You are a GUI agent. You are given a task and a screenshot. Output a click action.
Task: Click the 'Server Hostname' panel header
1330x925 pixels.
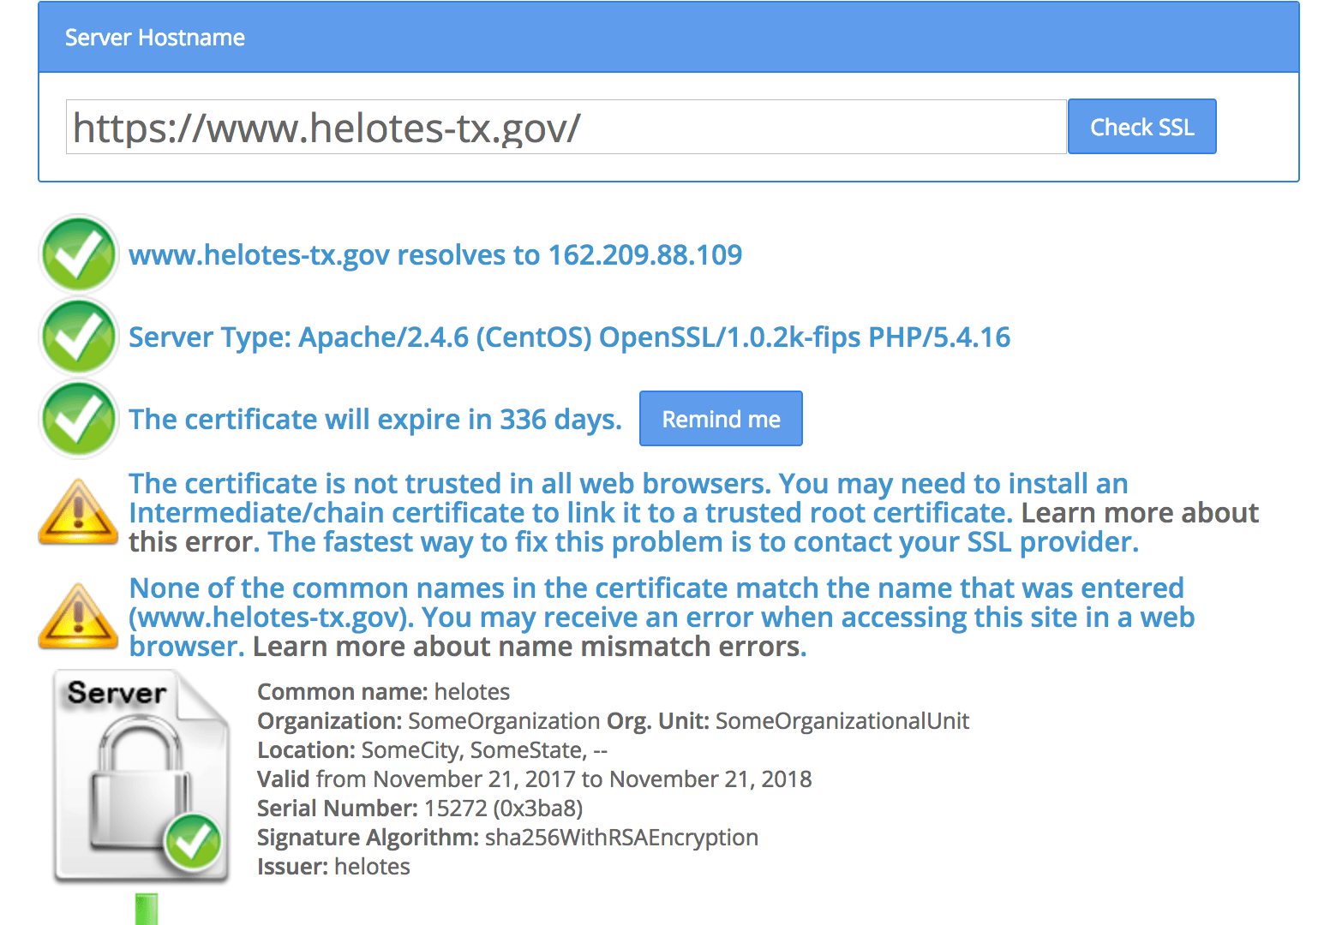(x=668, y=38)
